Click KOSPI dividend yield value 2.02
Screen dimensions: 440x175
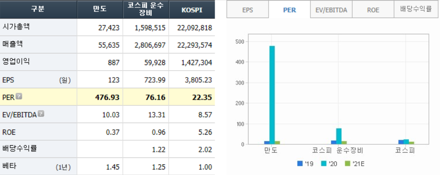[205, 150]
